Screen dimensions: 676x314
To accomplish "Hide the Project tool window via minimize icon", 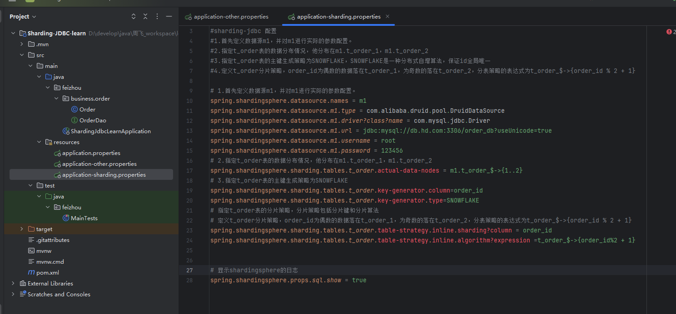I will coord(169,16).
